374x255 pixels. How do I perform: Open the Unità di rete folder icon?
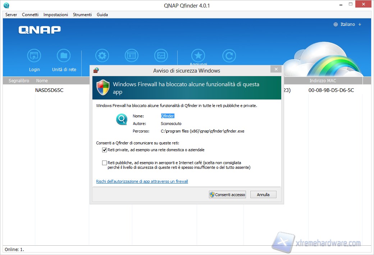click(64, 56)
